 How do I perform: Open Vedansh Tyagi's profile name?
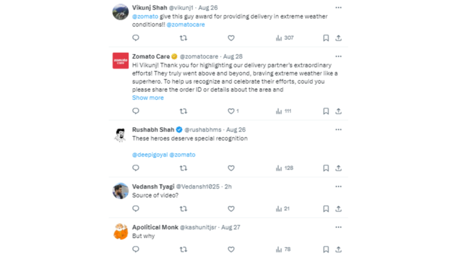153,187
